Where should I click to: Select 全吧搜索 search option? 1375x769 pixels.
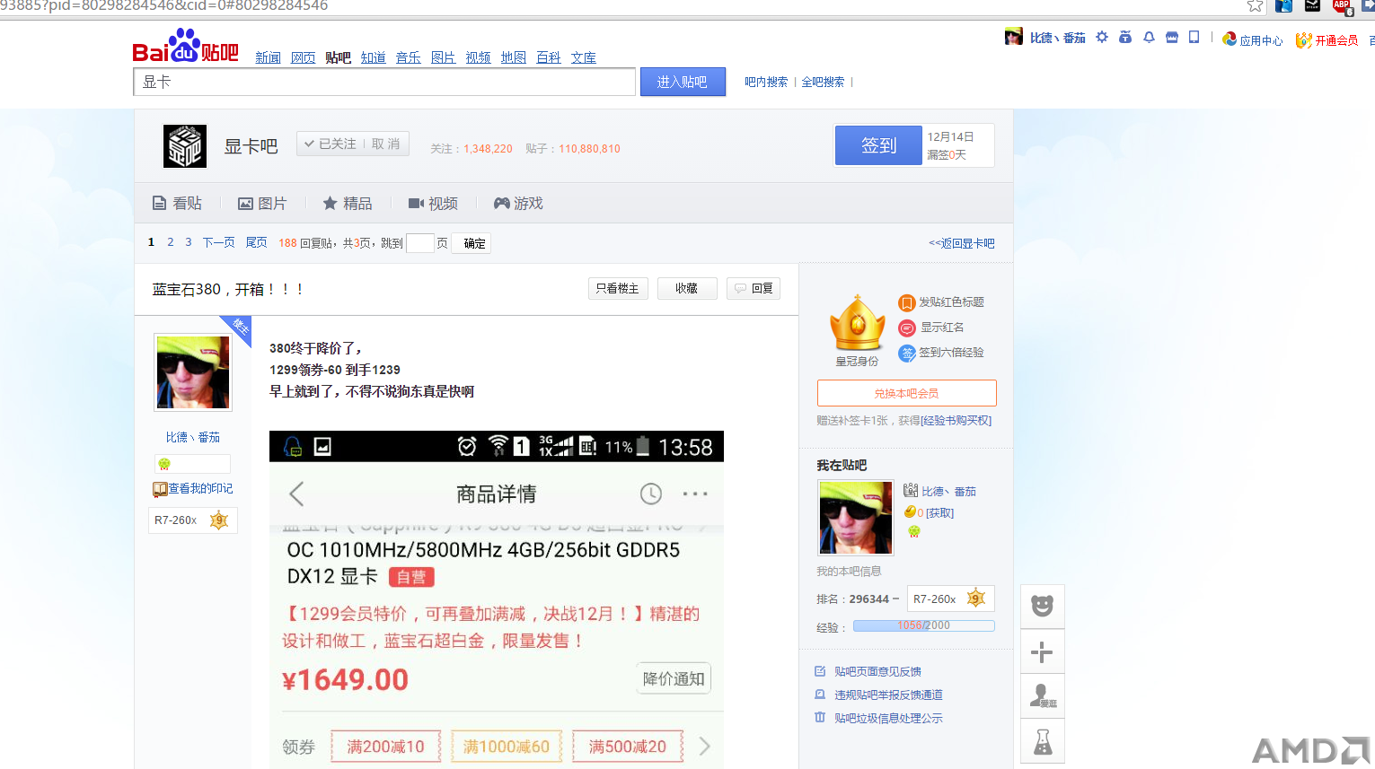(823, 82)
